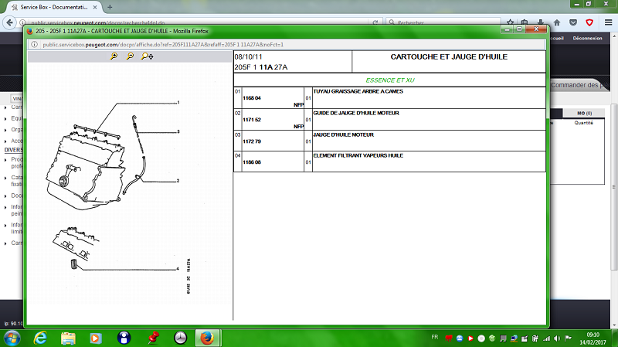
Task: Click GUIDE DE JAUGE D'HUILE MOTEUR text
Action: [356, 113]
